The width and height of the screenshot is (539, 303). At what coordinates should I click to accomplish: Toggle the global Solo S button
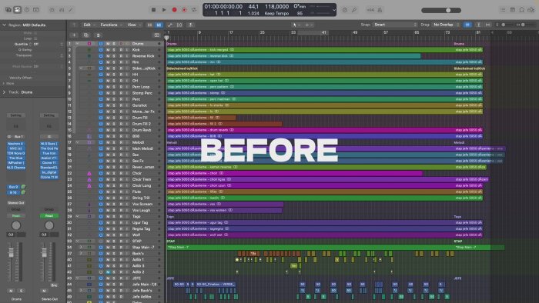click(x=99, y=35)
